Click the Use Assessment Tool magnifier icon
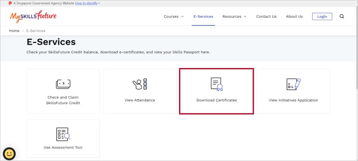358x161 pixels. [x=63, y=134]
